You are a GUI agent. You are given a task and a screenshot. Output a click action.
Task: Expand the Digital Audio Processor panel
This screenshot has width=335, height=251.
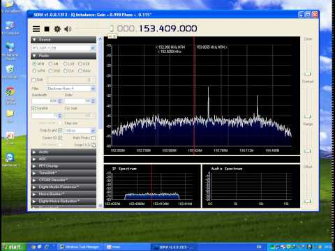coord(64,187)
